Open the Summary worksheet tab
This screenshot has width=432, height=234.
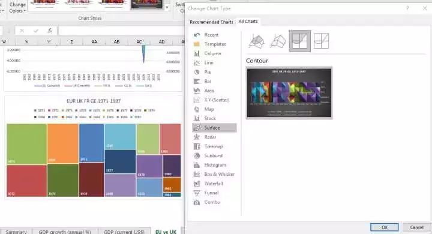click(x=16, y=232)
